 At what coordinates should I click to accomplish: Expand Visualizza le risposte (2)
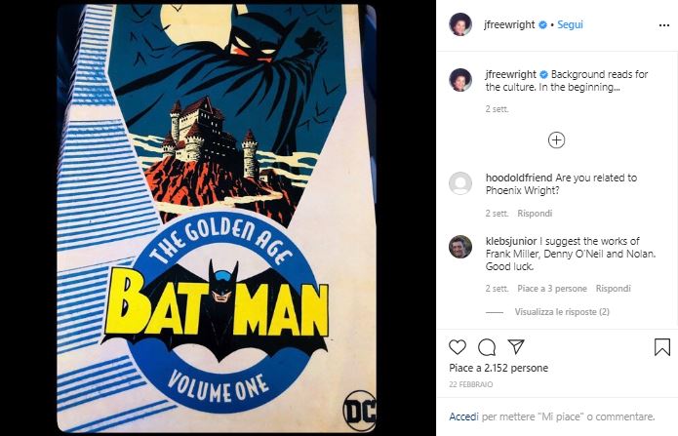coord(562,312)
